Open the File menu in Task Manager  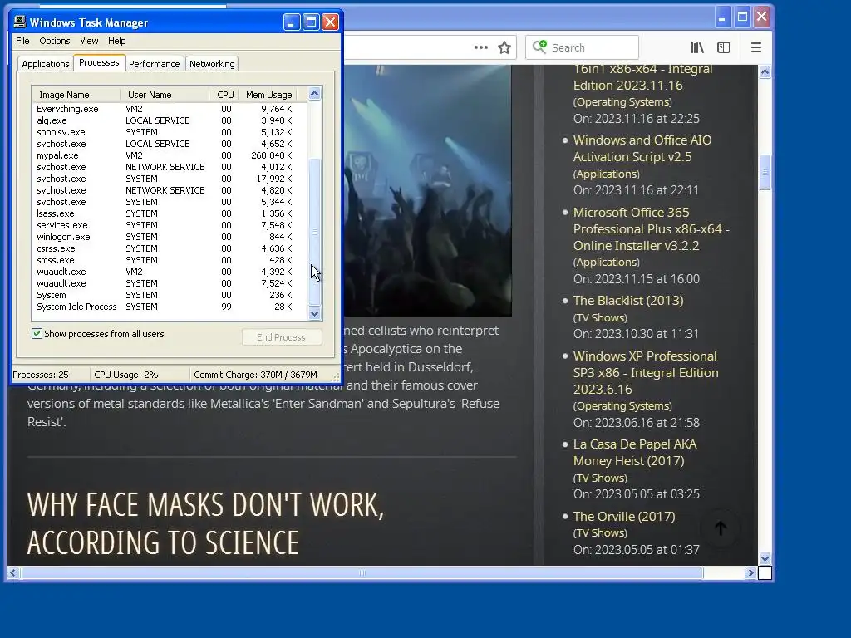point(22,41)
